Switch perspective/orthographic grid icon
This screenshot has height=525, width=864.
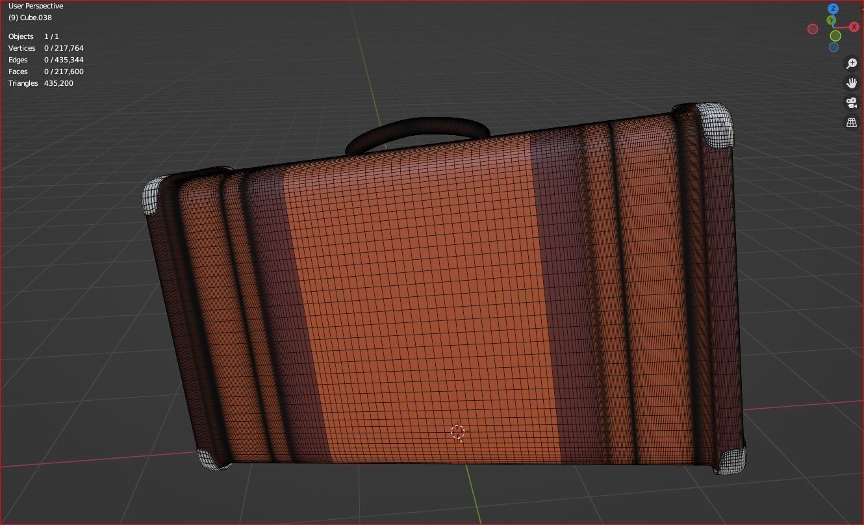[852, 122]
